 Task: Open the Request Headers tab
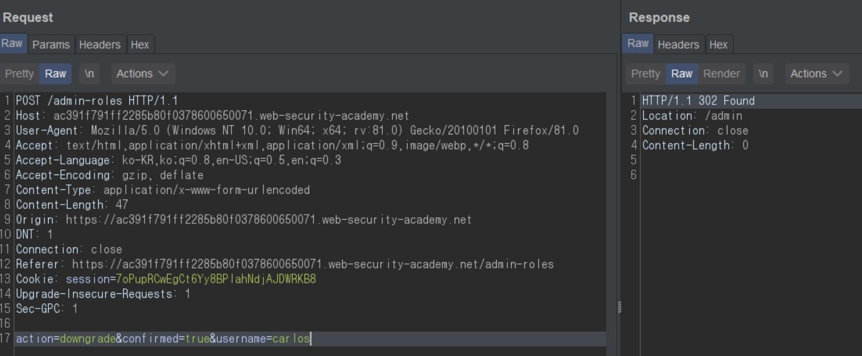pos(99,44)
